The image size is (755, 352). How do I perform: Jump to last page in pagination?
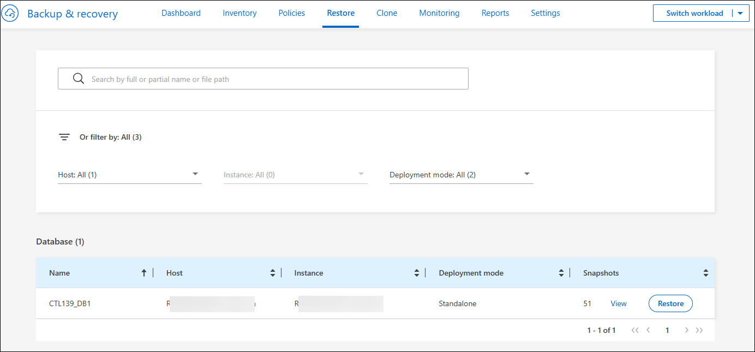(699, 330)
